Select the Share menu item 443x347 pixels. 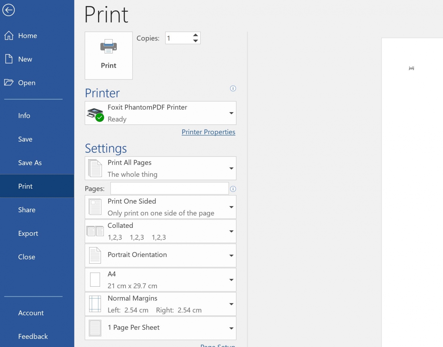tap(27, 210)
